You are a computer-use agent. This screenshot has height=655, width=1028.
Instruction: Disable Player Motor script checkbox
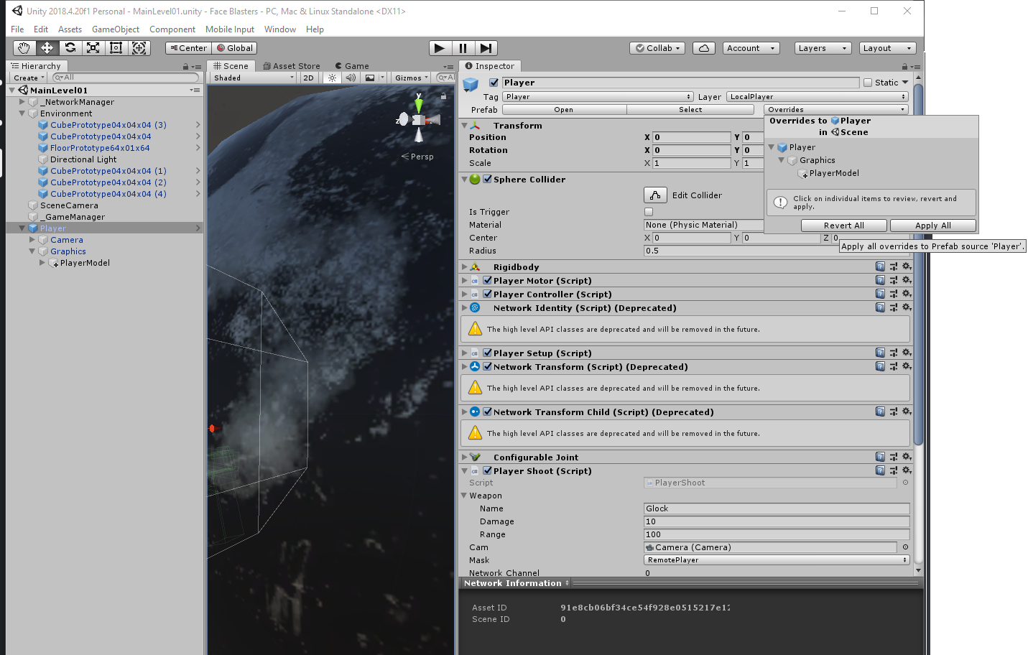coord(488,281)
